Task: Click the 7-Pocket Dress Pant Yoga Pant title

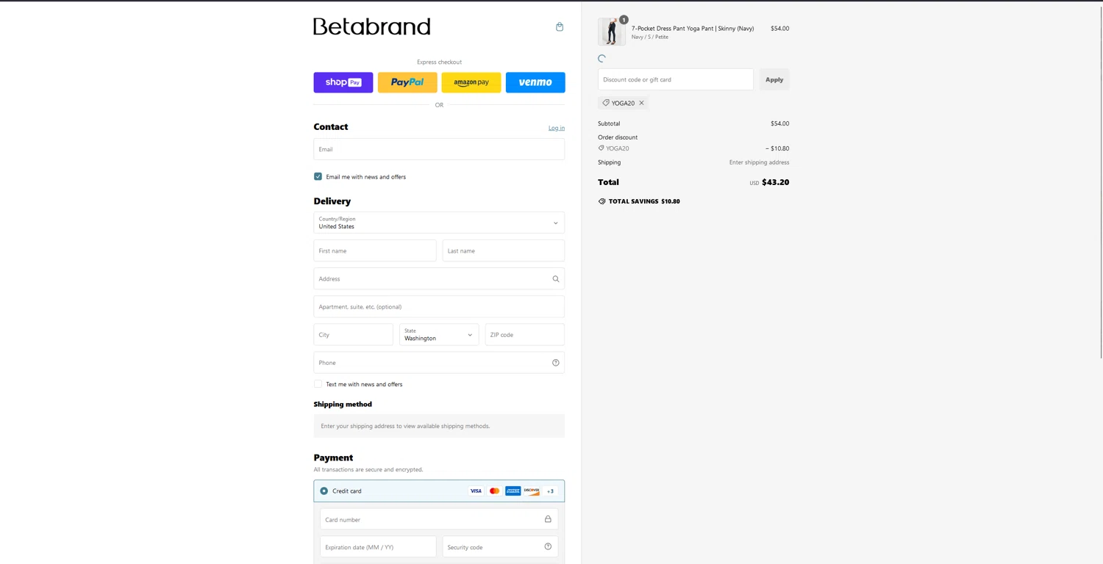Action: click(693, 29)
